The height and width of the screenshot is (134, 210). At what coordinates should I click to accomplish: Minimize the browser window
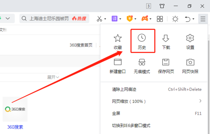[x=175, y=6]
